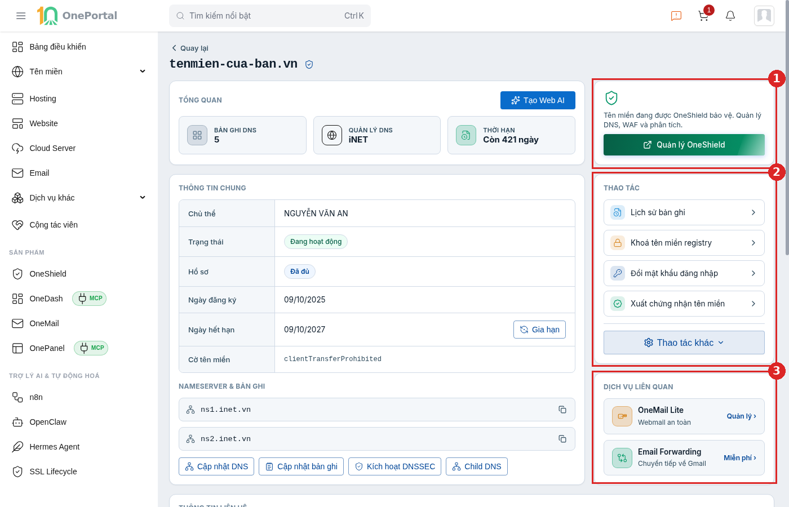This screenshot has width=789, height=507.
Task: Copy ns1.inet.vn nameserver
Action: point(562,410)
